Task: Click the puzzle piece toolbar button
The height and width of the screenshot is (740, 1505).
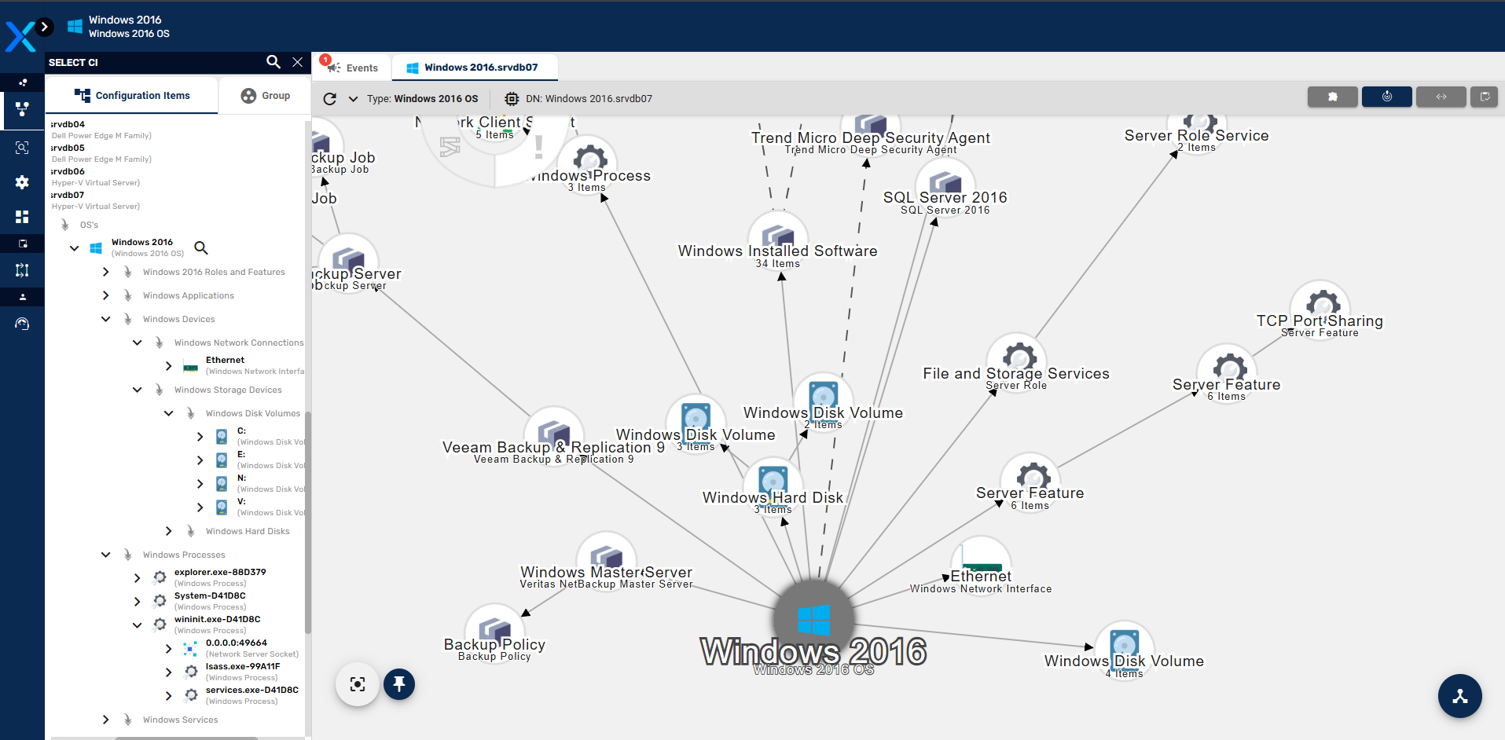Action: 1332,97
